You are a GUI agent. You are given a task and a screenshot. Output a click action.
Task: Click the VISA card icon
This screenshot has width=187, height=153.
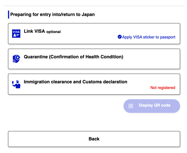pyautogui.click(x=16, y=34)
